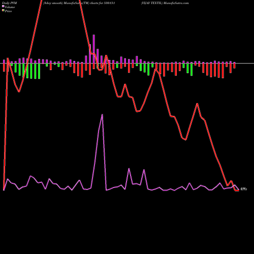Click the 'Price' legend label
The width and height of the screenshot is (254, 254).
pos(8,11)
